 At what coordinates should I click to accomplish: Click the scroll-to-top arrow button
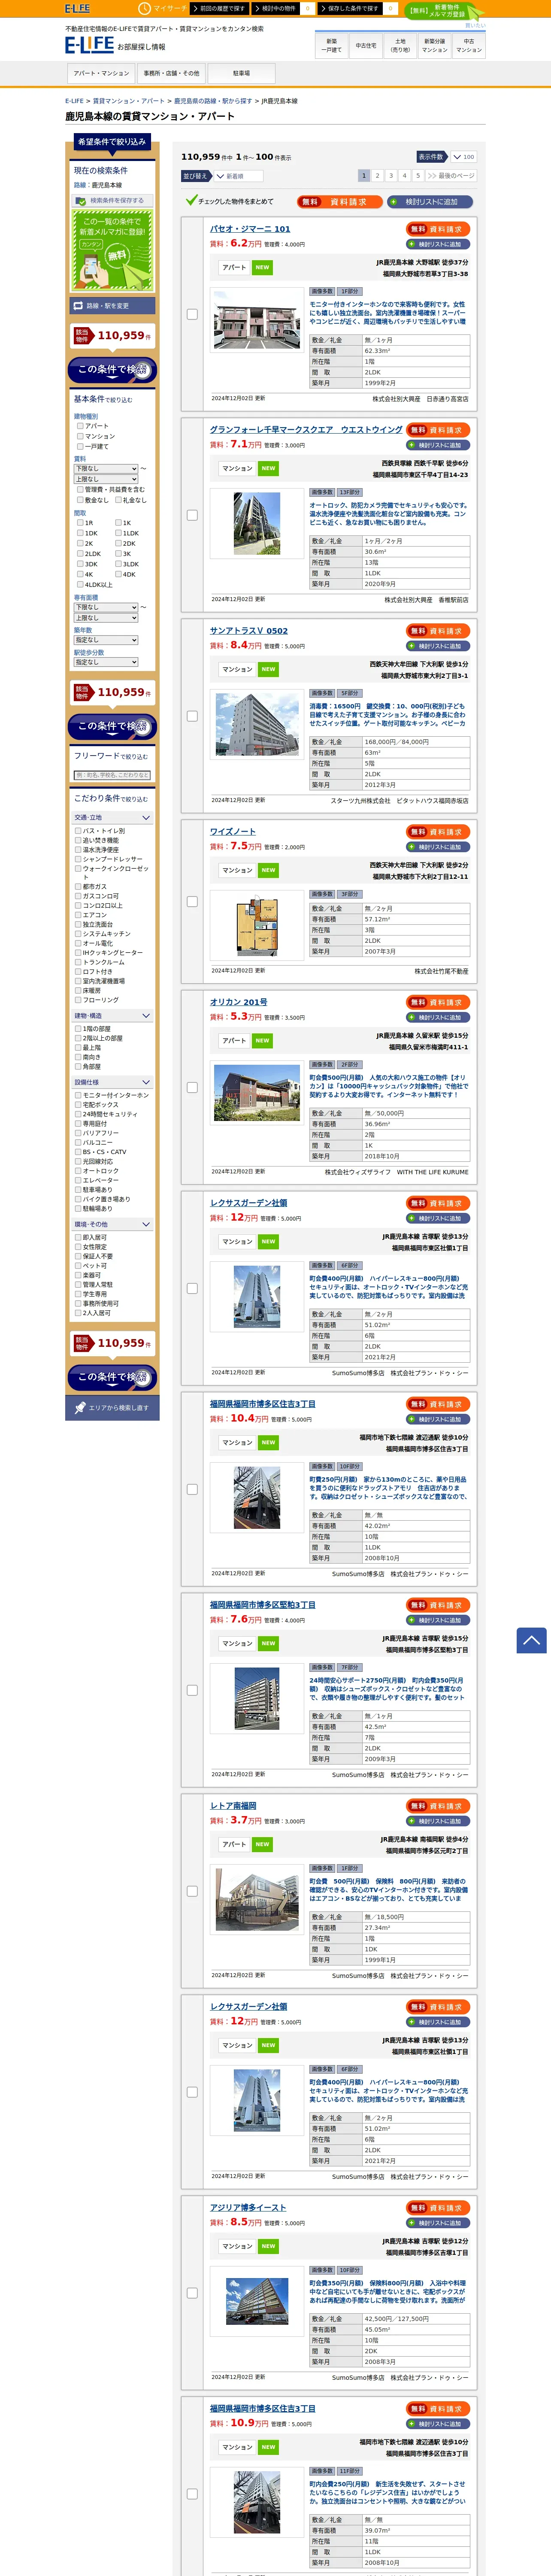(531, 1640)
